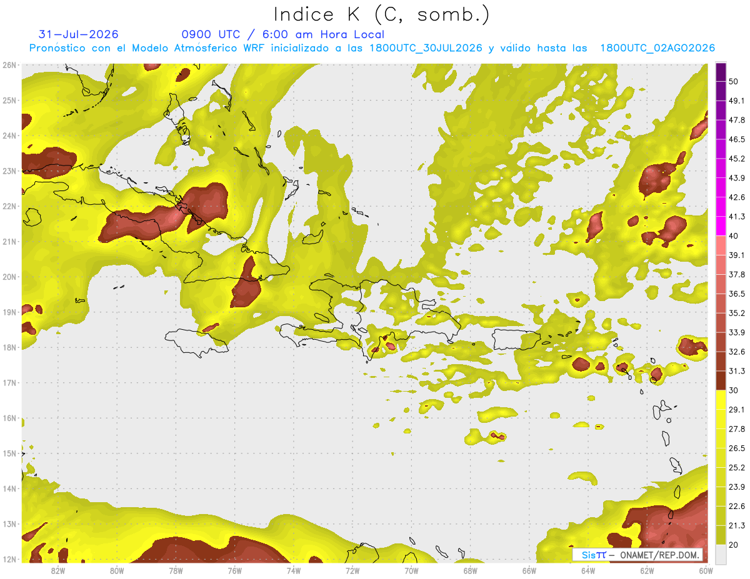Click the 80W longitude axis label

coord(117,570)
